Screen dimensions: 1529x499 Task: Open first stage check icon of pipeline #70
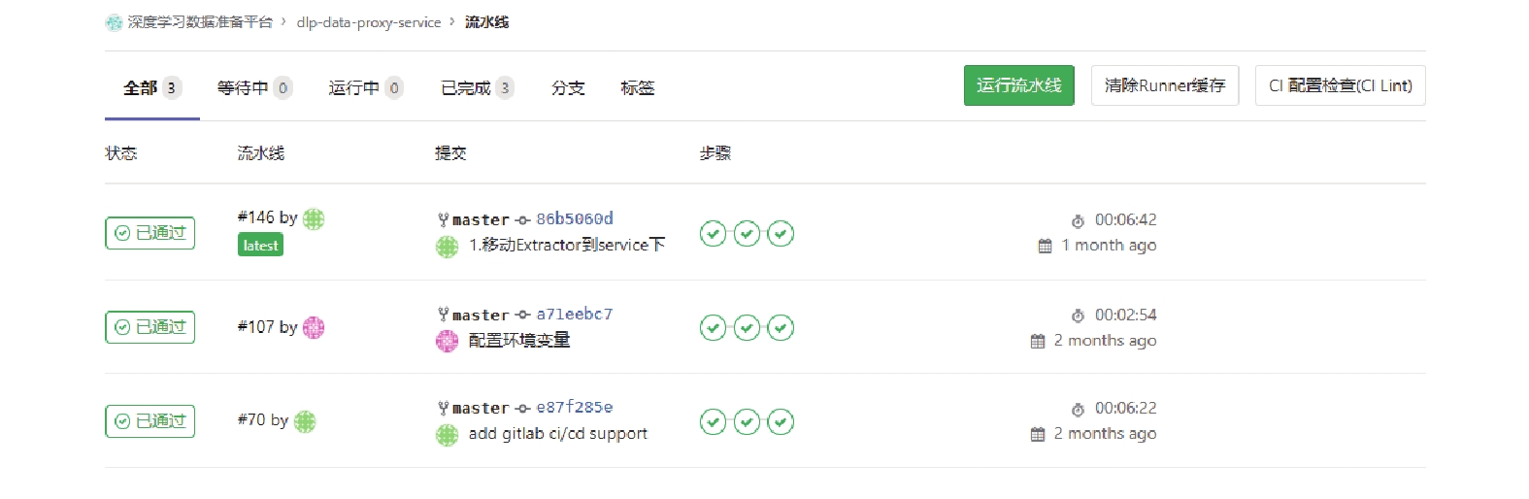tap(713, 421)
